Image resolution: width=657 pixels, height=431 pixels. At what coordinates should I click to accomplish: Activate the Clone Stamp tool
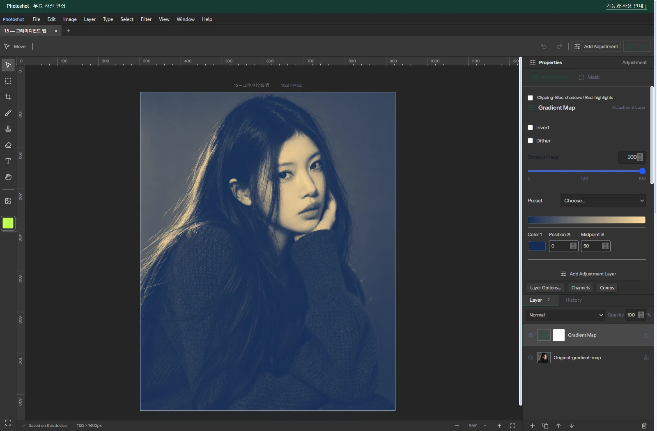[8, 129]
